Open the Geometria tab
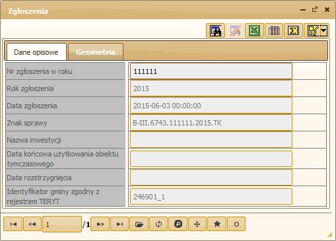Screen dimensions: 336x241 [x=96, y=52]
